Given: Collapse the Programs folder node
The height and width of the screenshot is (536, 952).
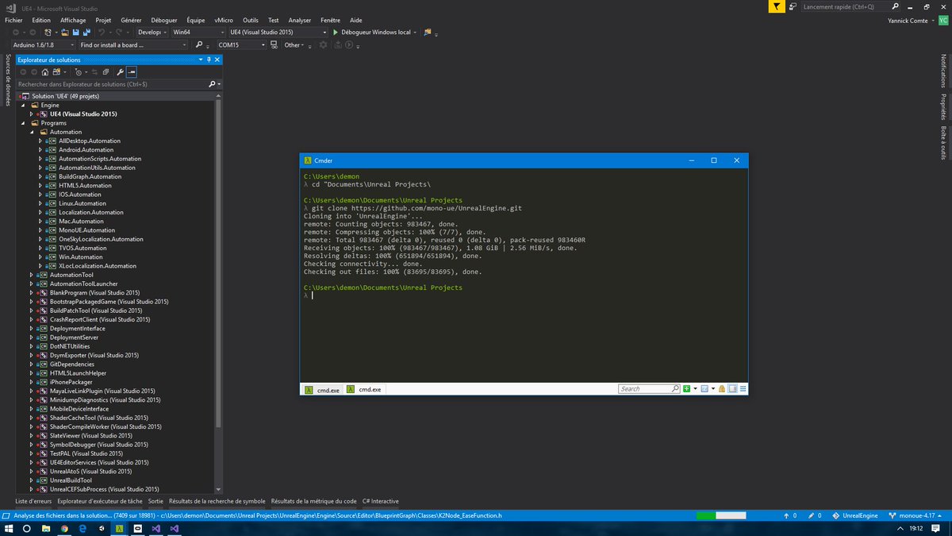Looking at the screenshot, I should 24,123.
